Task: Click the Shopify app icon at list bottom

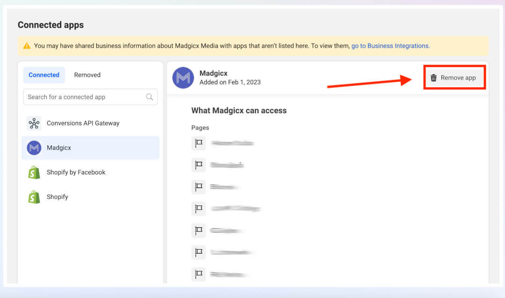Action: [x=33, y=196]
